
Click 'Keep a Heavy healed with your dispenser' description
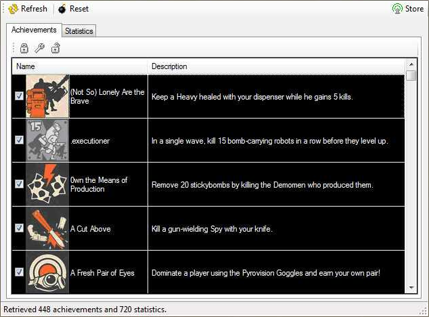pyautogui.click(x=252, y=97)
